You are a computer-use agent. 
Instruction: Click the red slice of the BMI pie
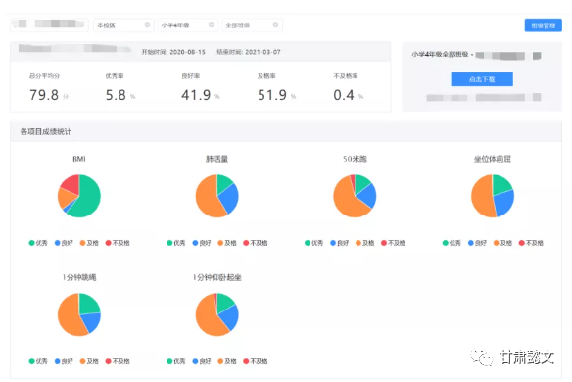(x=71, y=183)
